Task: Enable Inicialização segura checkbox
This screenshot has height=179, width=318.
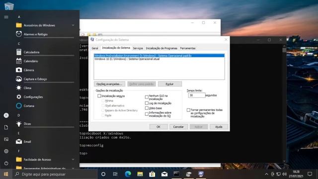Action: pos(99,96)
